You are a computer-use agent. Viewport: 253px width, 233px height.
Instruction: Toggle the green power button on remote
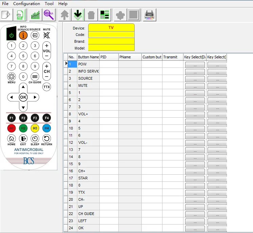coord(12,34)
